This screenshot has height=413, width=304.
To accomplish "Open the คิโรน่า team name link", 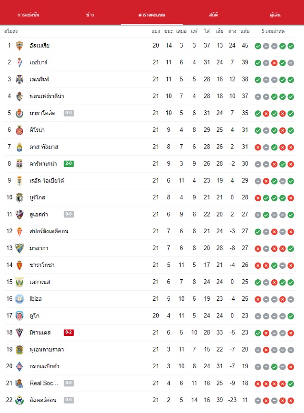I will pyautogui.click(x=37, y=130).
